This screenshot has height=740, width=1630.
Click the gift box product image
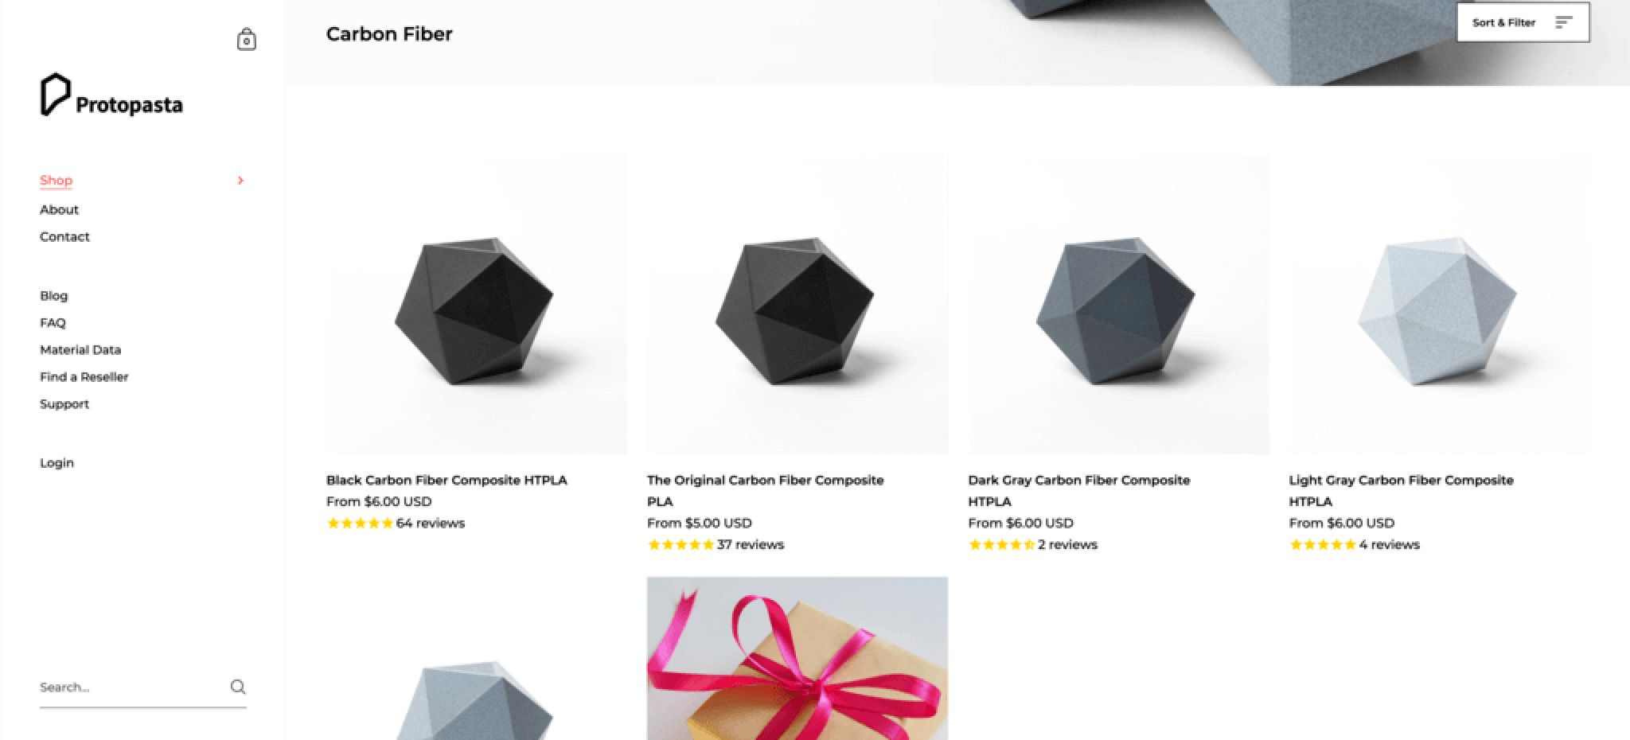pos(797,658)
